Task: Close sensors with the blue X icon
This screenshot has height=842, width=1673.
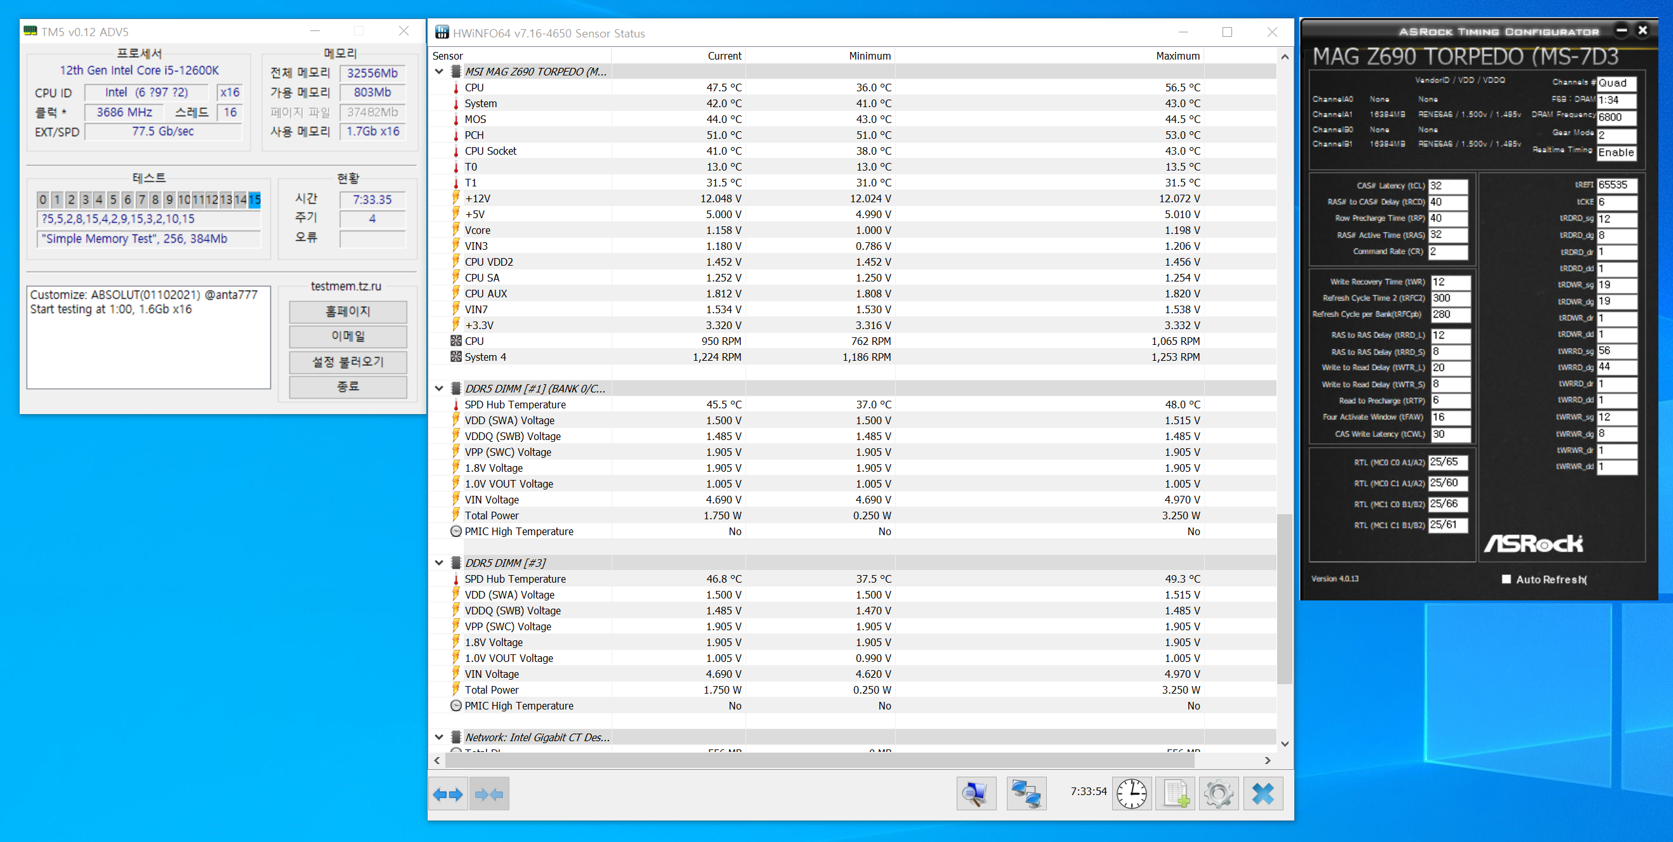Action: [1263, 794]
